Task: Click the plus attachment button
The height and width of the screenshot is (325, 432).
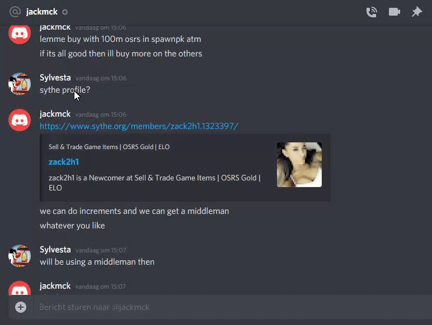Action: 21,307
